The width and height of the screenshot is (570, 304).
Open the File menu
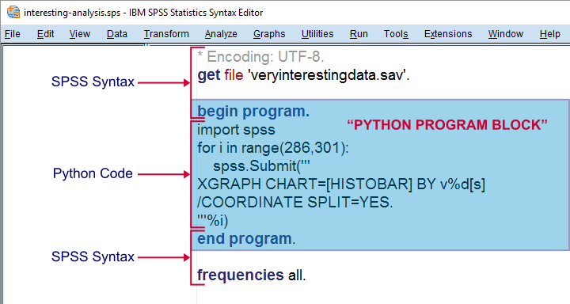point(13,34)
